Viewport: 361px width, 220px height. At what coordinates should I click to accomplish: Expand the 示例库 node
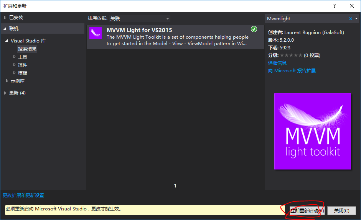(x=7, y=81)
